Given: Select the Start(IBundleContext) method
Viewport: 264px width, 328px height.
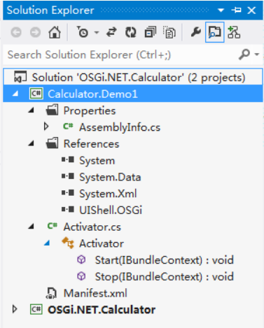Looking at the screenshot, I should click(x=164, y=260).
